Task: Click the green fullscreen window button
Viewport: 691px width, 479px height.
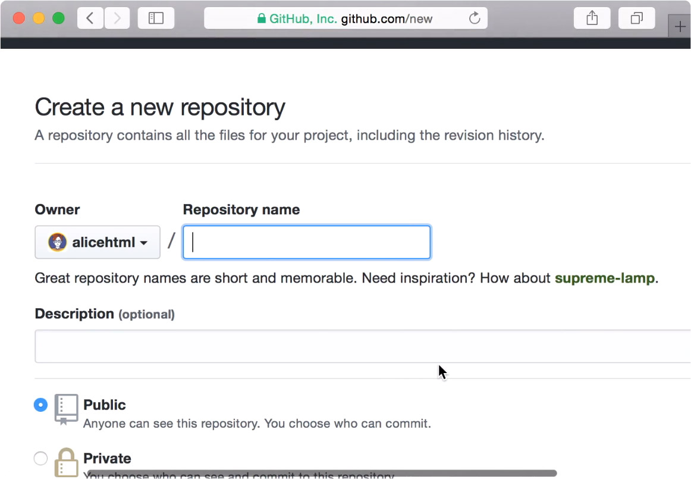Action: click(x=58, y=18)
